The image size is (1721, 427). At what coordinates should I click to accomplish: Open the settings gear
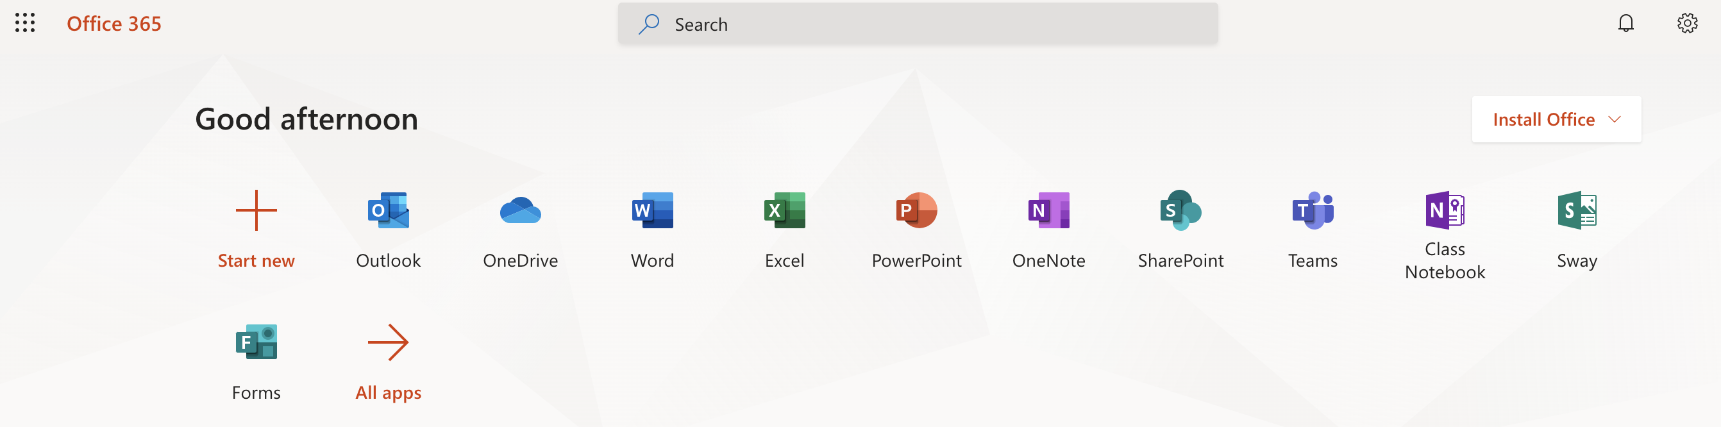point(1687,23)
